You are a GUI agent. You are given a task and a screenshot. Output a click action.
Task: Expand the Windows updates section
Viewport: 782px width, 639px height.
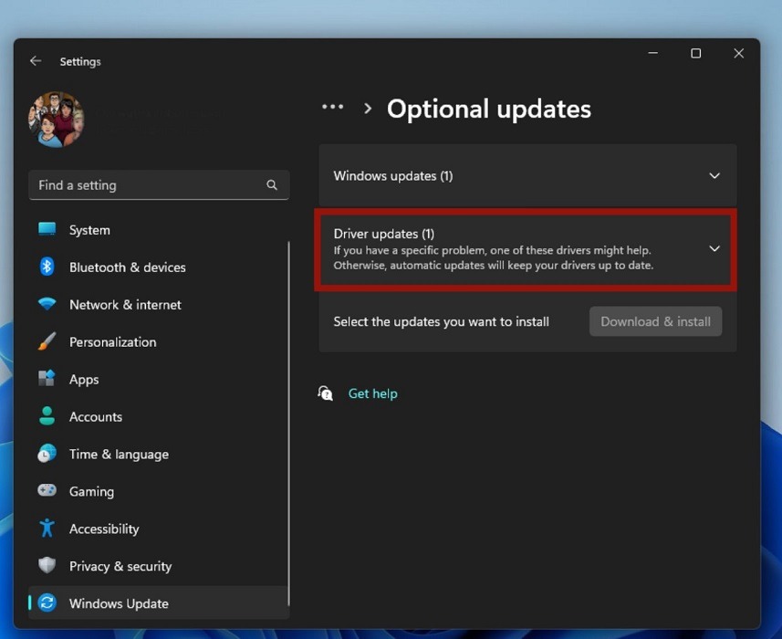[526, 175]
